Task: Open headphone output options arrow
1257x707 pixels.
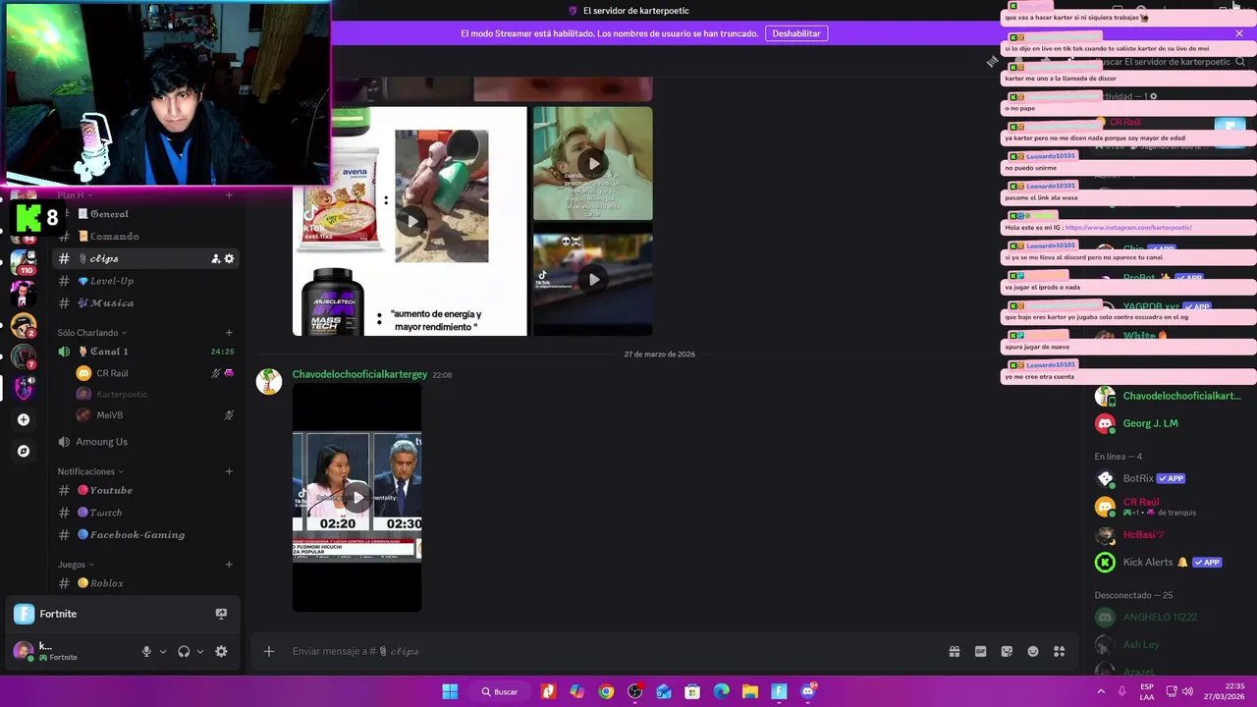Action: (x=200, y=651)
